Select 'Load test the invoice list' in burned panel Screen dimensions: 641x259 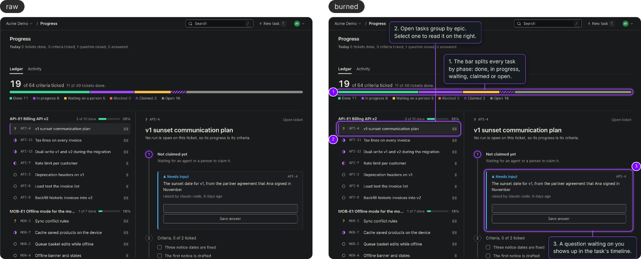pos(398,186)
